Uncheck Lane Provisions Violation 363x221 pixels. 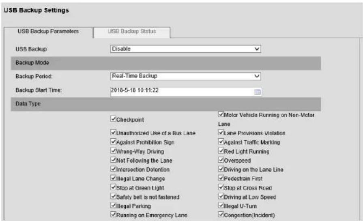pyautogui.click(x=221, y=132)
